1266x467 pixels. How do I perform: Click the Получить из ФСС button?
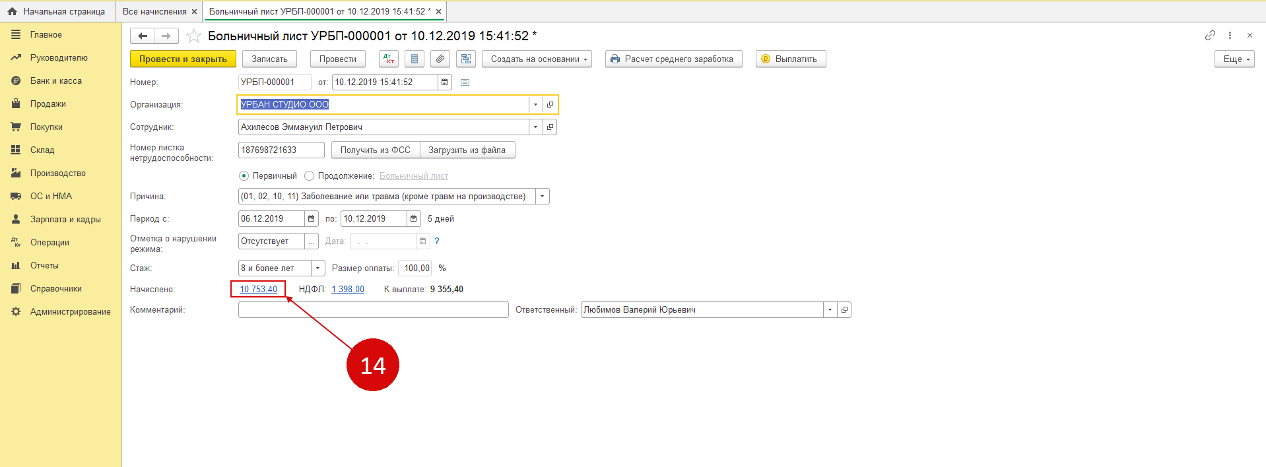coord(375,150)
